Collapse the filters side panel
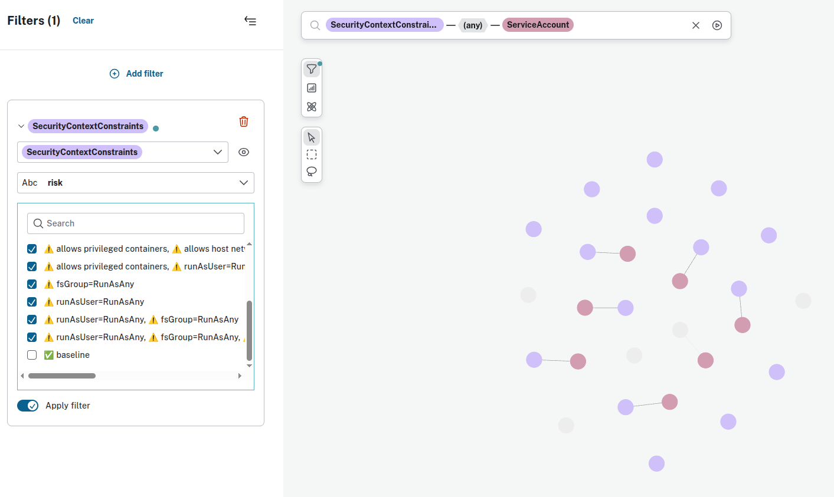The height and width of the screenshot is (497, 834). click(x=250, y=21)
